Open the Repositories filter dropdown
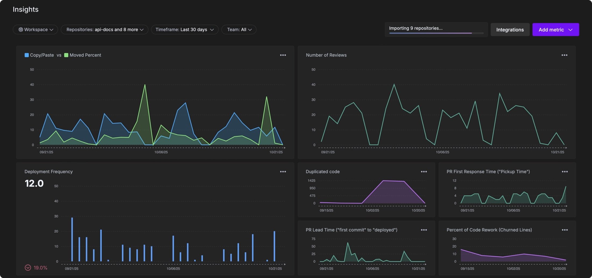Viewport: 592px width, 278px height. pos(104,30)
